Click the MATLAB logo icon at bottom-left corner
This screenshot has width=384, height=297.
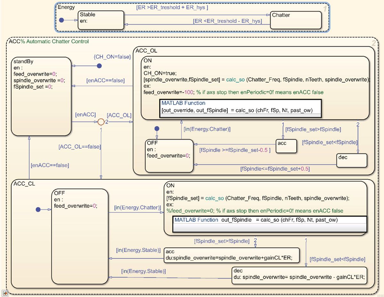(x=4, y=293)
